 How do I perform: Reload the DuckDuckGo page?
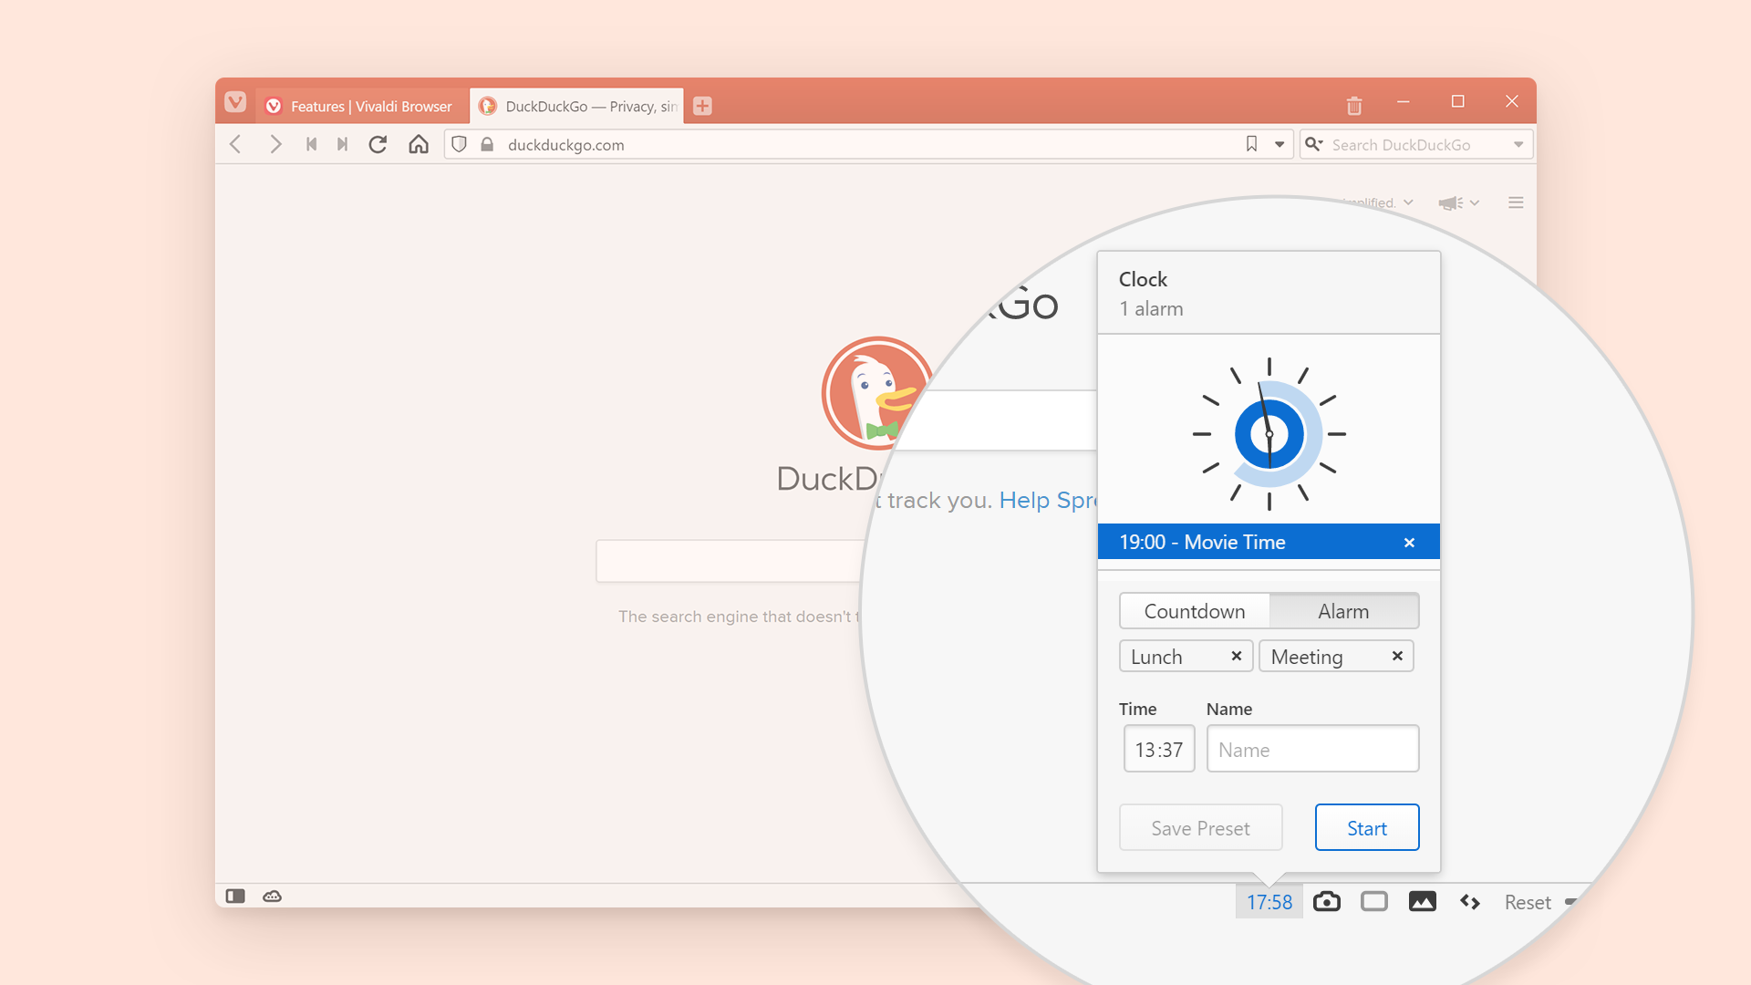(x=378, y=144)
